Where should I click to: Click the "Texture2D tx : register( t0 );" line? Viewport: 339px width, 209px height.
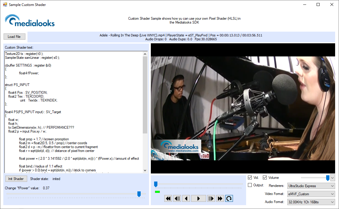click(x=24, y=54)
